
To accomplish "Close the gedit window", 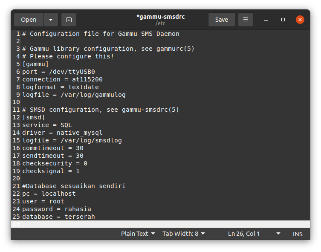I will coord(300,20).
